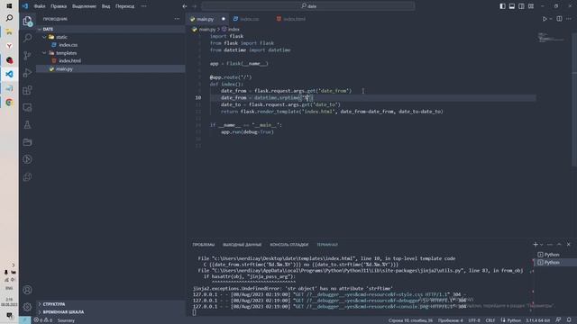This screenshot has width=577, height=324.
Task: Go back with title bar left arrow
Action: tap(185, 6)
